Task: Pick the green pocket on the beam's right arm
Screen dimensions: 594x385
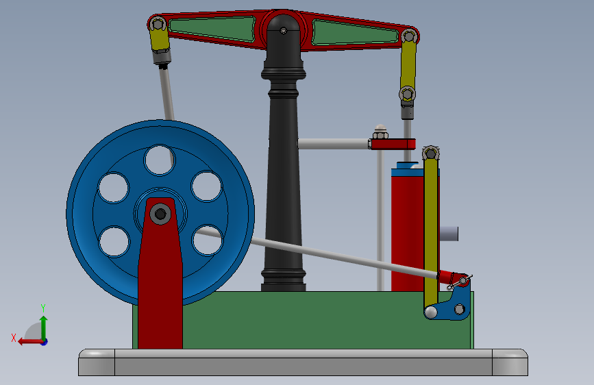Action: click(354, 34)
